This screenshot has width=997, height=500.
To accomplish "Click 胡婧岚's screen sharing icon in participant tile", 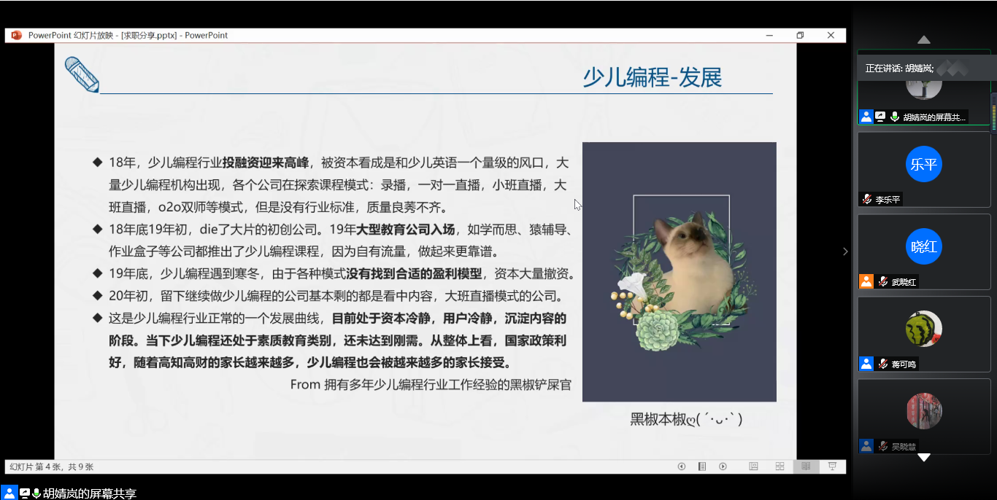I will click(880, 117).
